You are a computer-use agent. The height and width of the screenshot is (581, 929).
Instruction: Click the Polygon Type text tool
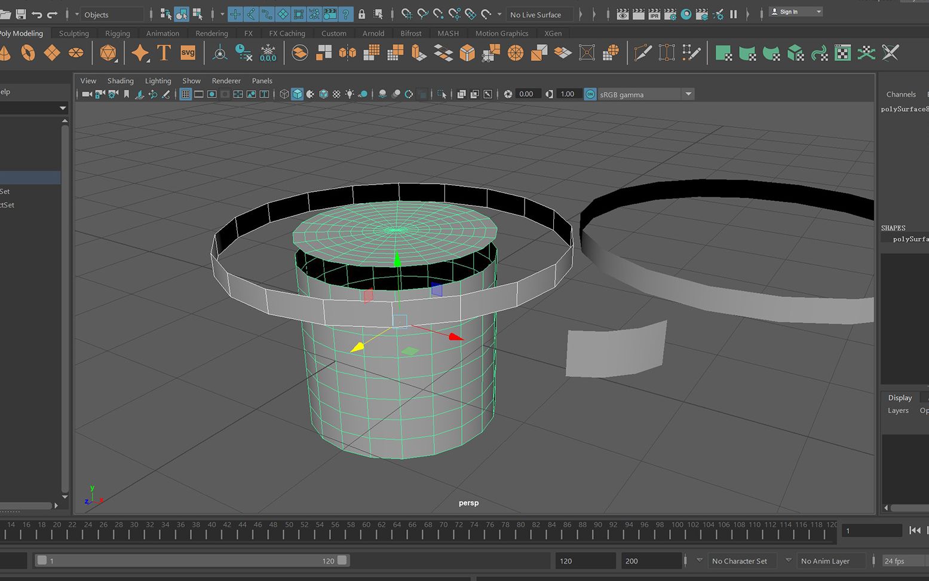164,53
